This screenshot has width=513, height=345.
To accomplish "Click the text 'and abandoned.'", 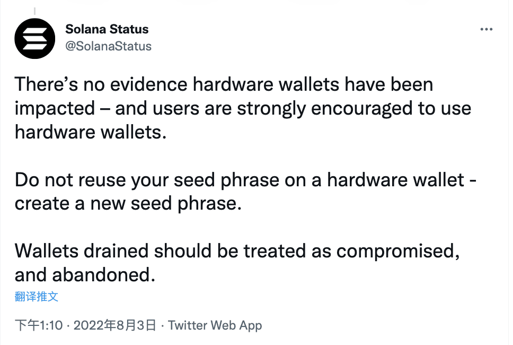I will (x=85, y=274).
